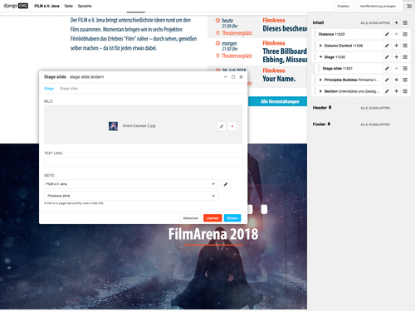Screen dimensions: 415x311
Task: Open Stage 11530 options menu
Action: coord(405,57)
